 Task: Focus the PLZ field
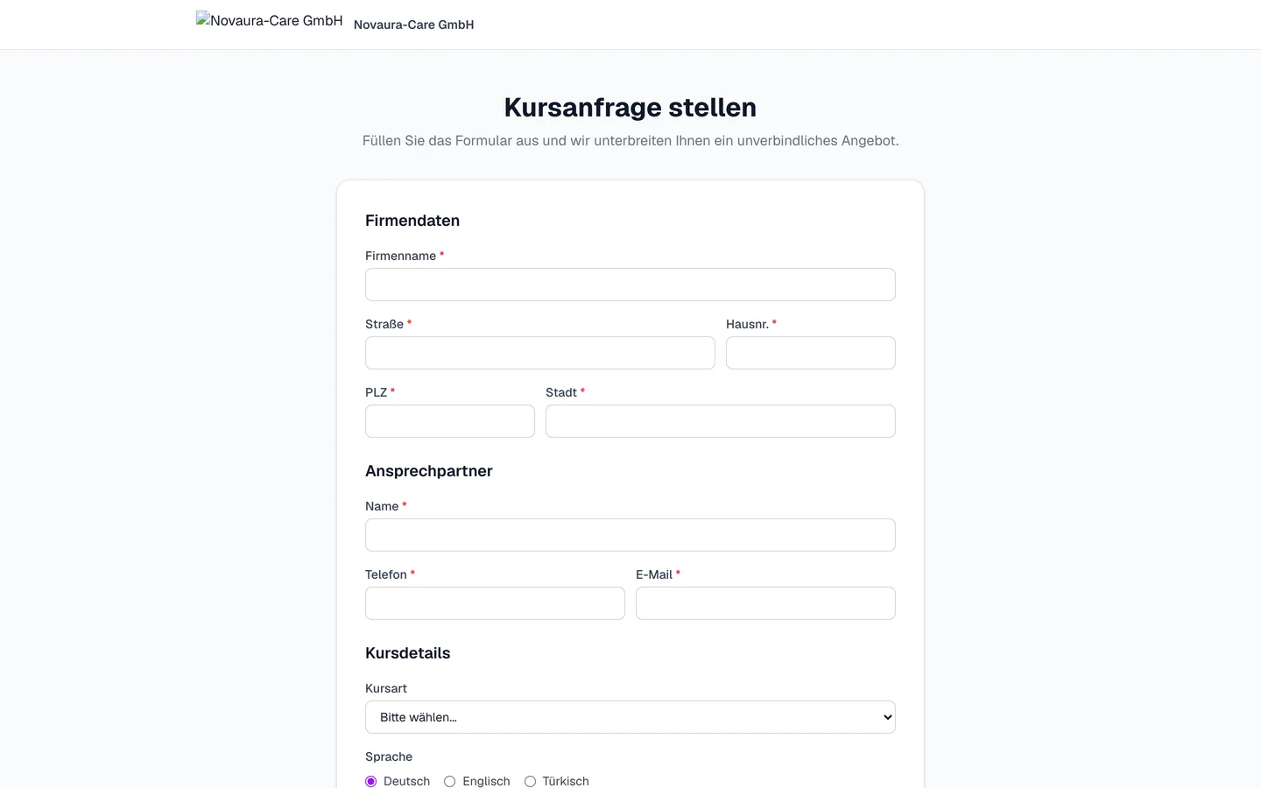point(450,421)
